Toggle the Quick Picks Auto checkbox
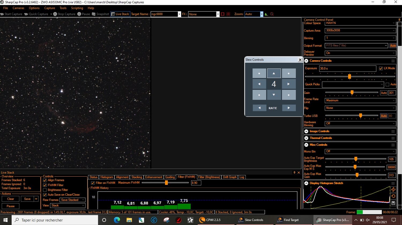The image size is (402, 225). coord(387,85)
